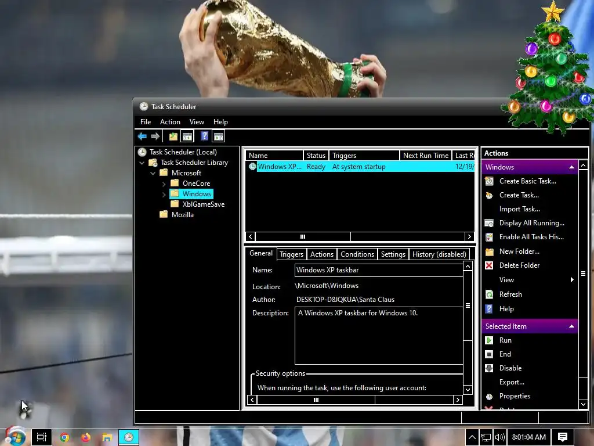Click the volume speaker tray icon

499,437
